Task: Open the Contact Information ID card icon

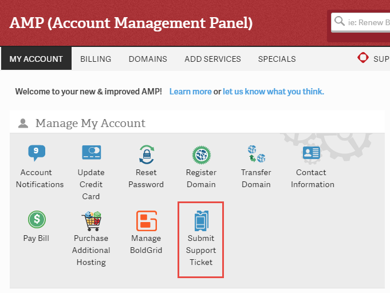Action: [x=311, y=152]
